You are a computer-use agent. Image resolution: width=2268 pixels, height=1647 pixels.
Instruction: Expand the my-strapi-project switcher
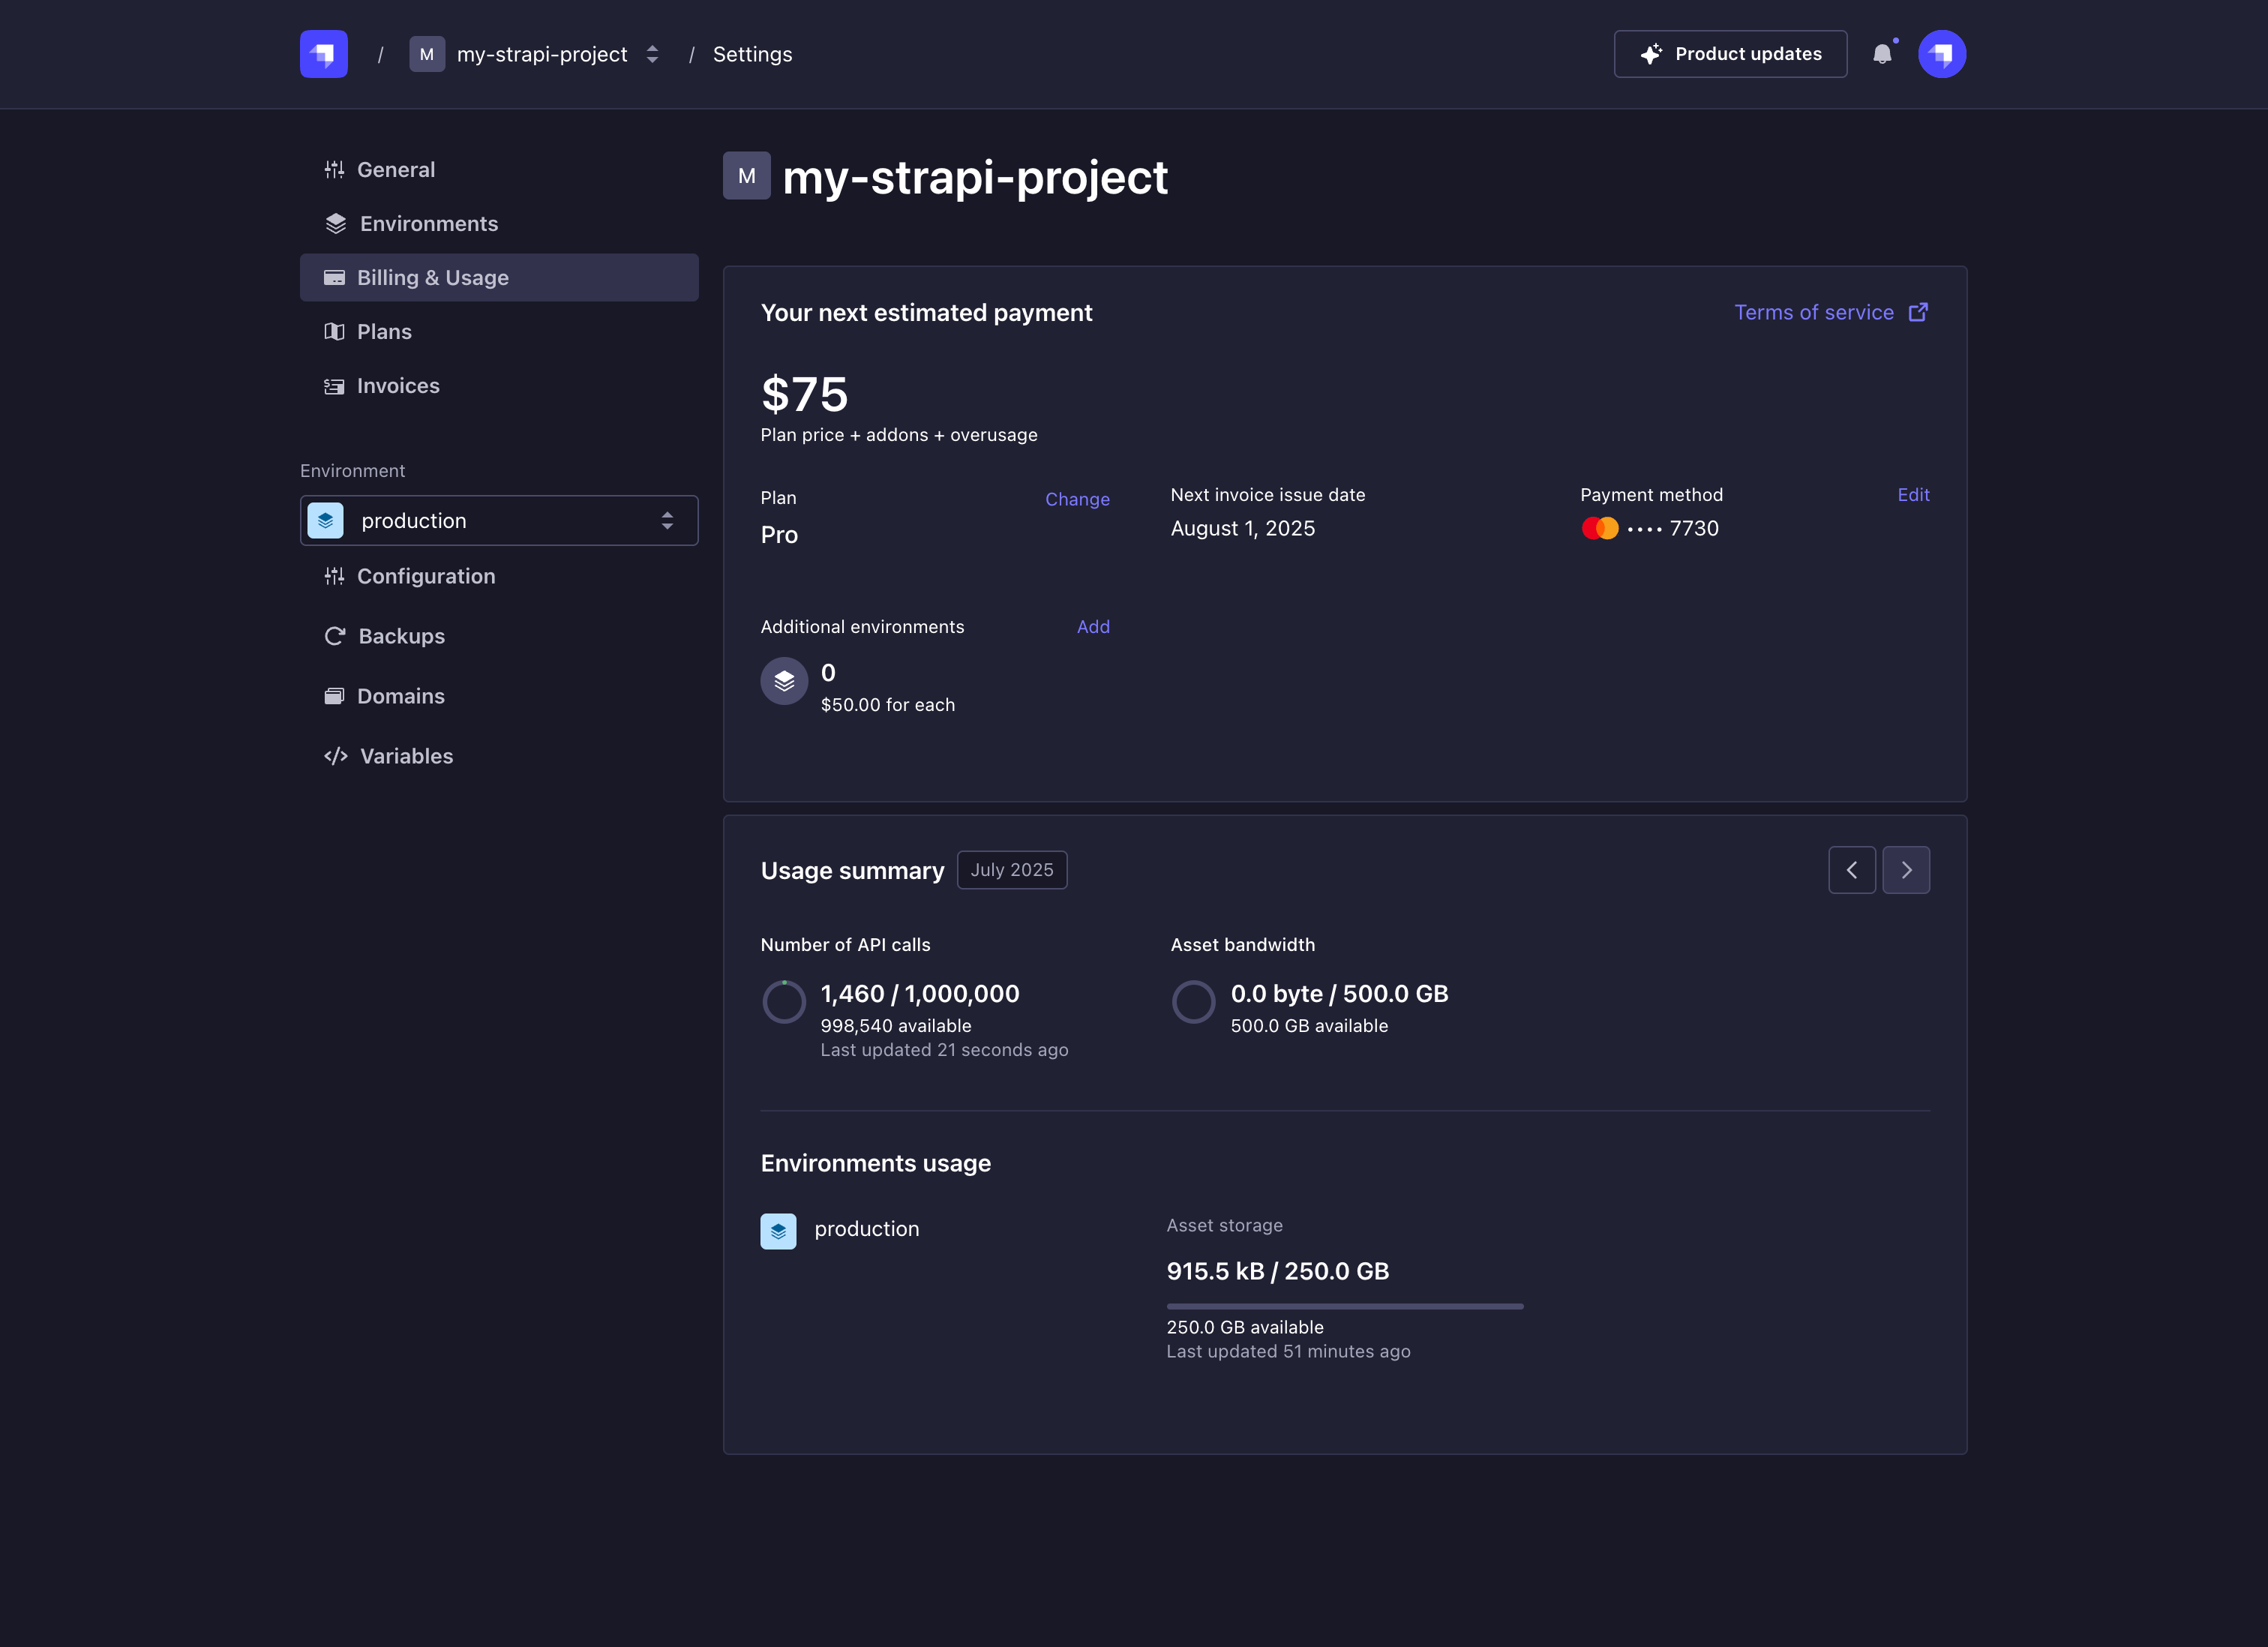coord(652,54)
